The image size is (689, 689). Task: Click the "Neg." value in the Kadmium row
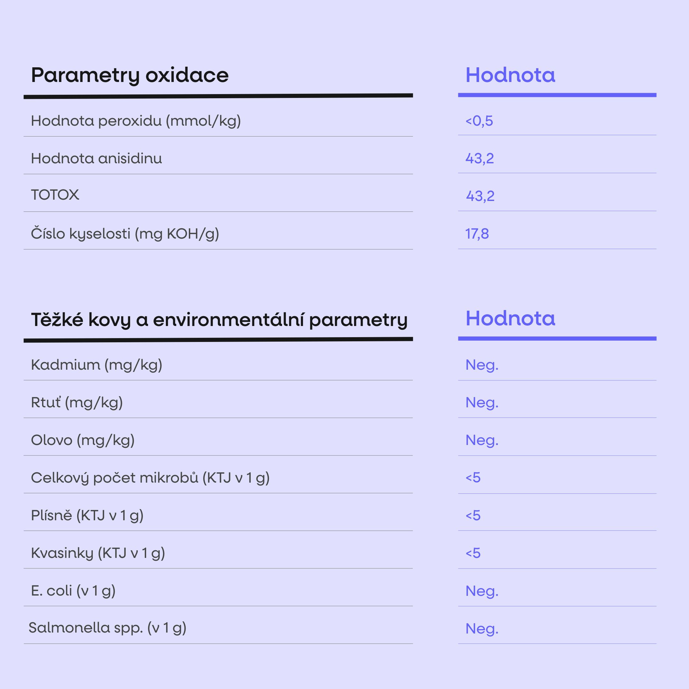pos(482,365)
